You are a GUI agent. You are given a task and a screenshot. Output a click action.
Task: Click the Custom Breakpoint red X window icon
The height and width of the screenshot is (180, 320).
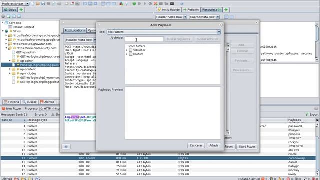pos(72,4)
